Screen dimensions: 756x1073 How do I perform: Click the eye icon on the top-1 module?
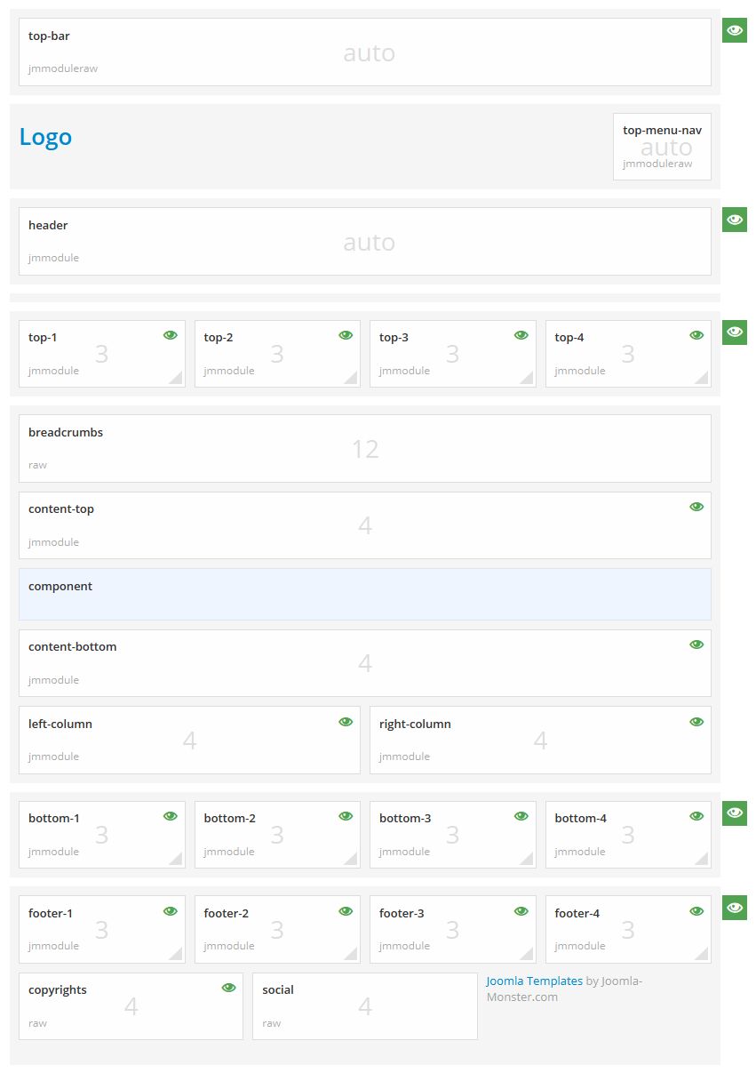pyautogui.click(x=170, y=334)
